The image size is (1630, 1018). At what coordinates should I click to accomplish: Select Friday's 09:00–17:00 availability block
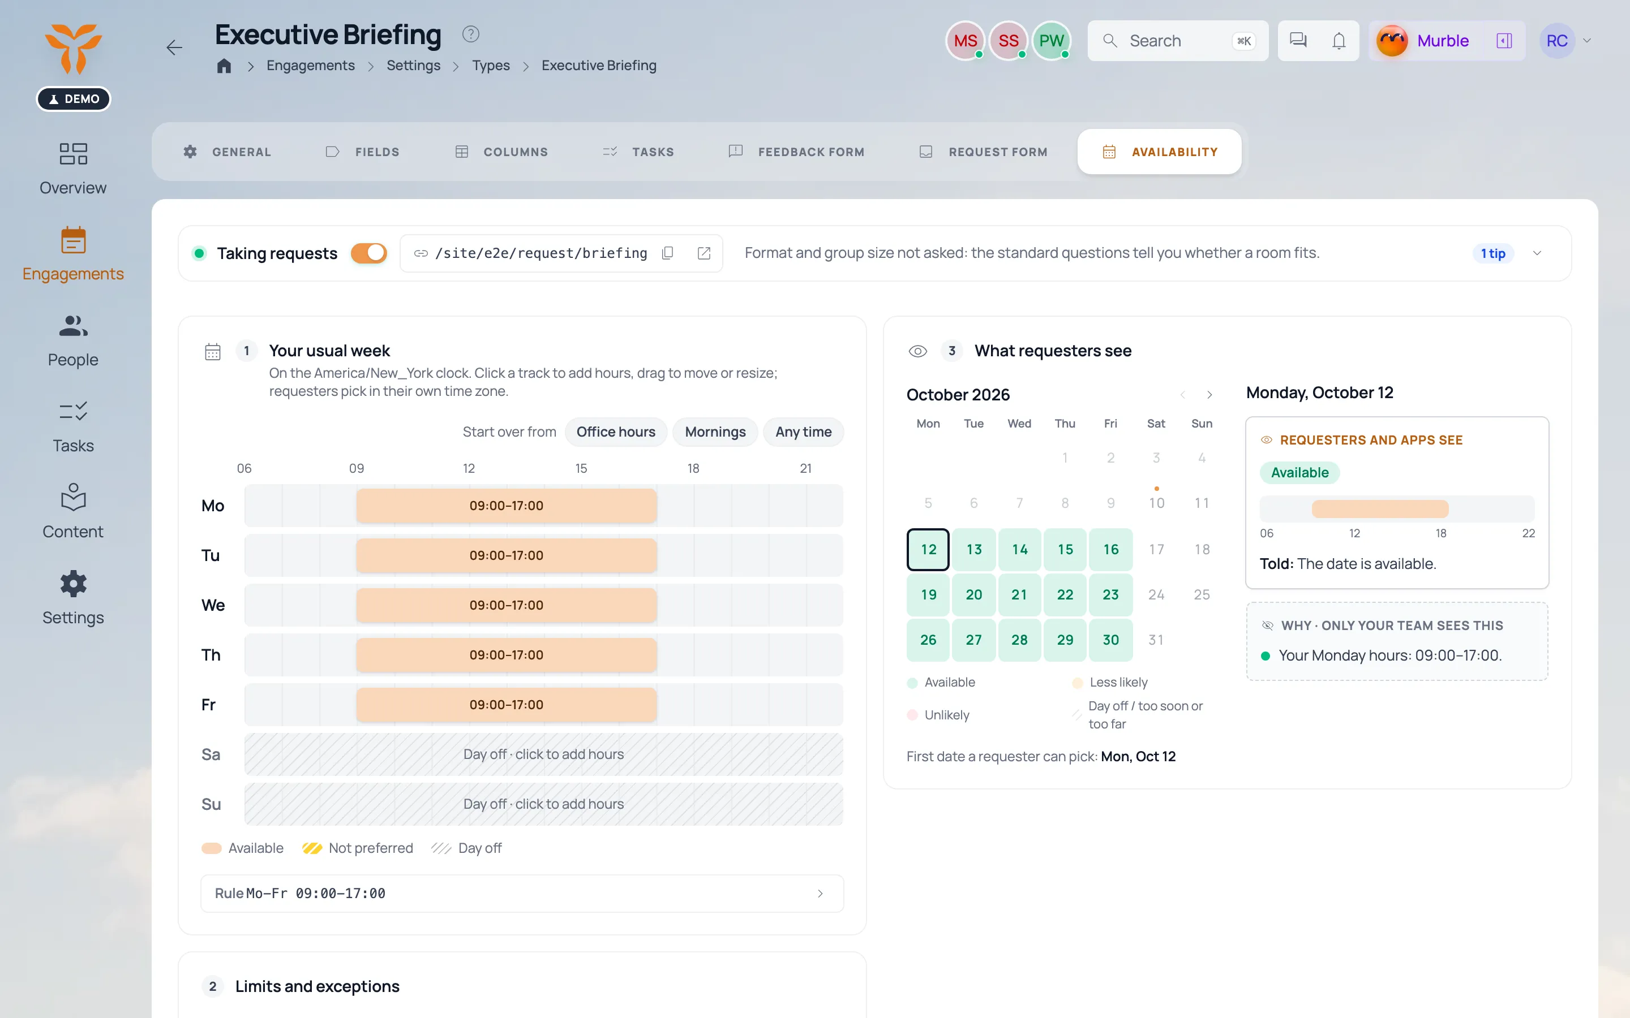(507, 705)
